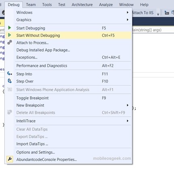Click the Start Without Debugging outline play icon
Screen dimensions: 174x170
click(10, 35)
